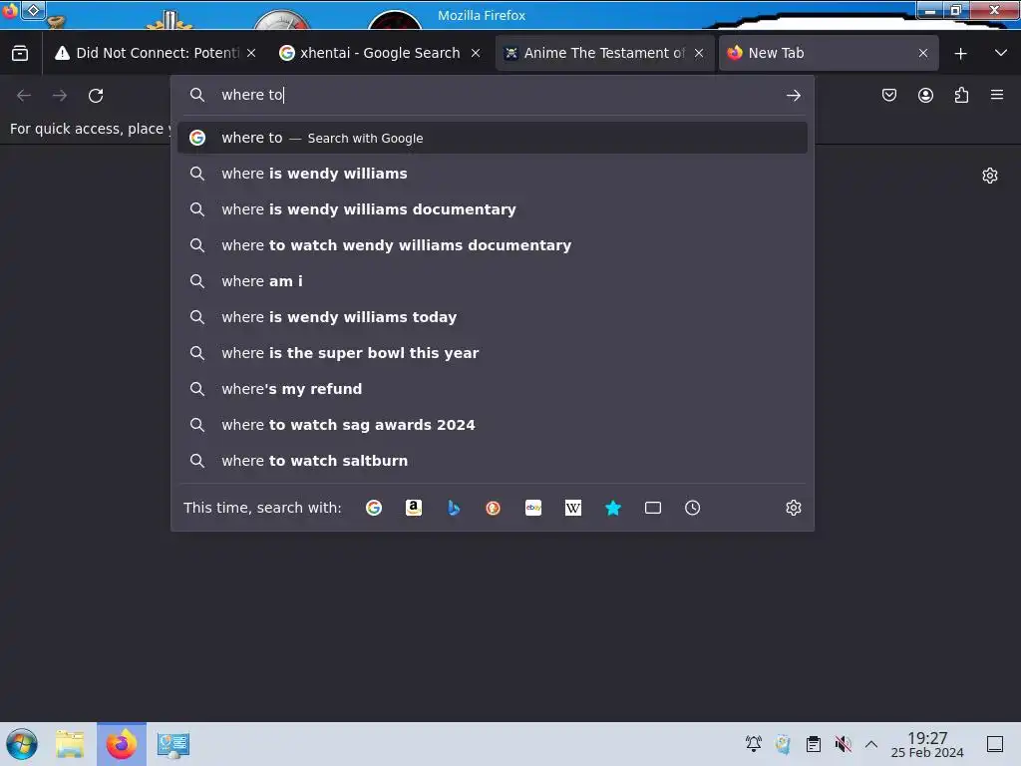This screenshot has width=1021, height=766.
Task: Search this time with Google icon
Action: tap(374, 508)
